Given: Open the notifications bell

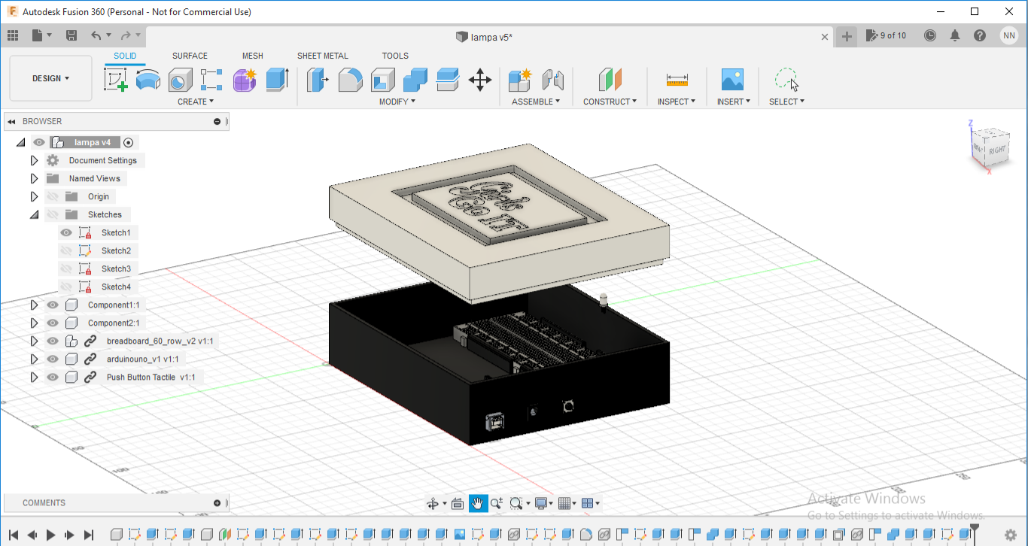Looking at the screenshot, I should click(x=955, y=35).
